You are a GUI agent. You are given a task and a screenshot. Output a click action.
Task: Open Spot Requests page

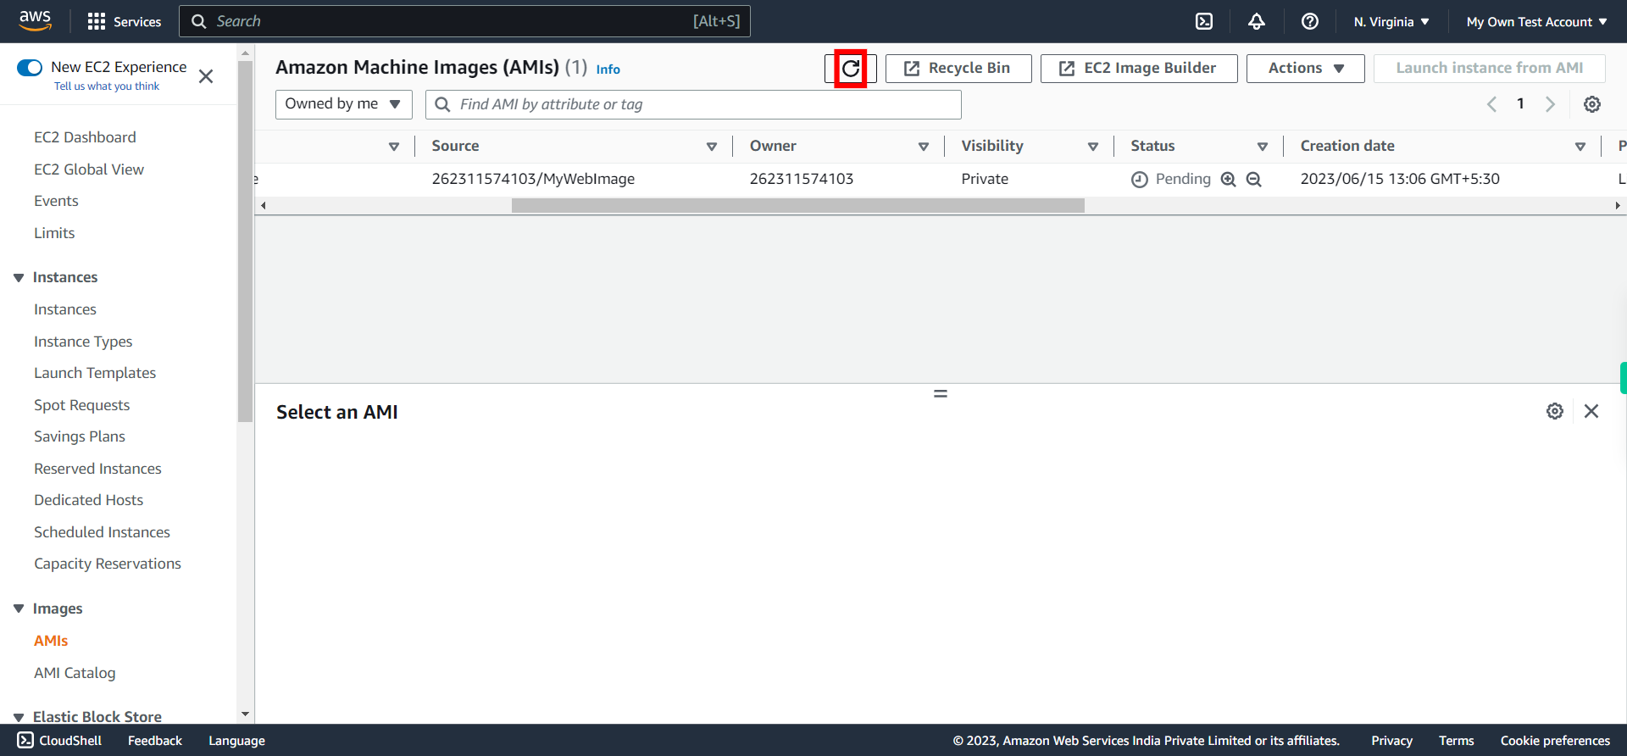click(x=82, y=405)
